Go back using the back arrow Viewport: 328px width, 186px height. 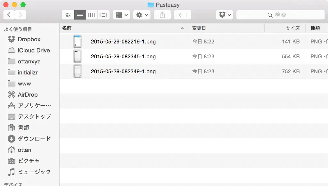9,15
